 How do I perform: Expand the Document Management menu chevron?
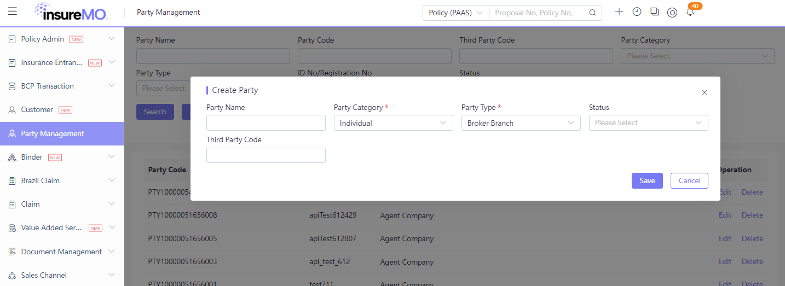tap(112, 252)
